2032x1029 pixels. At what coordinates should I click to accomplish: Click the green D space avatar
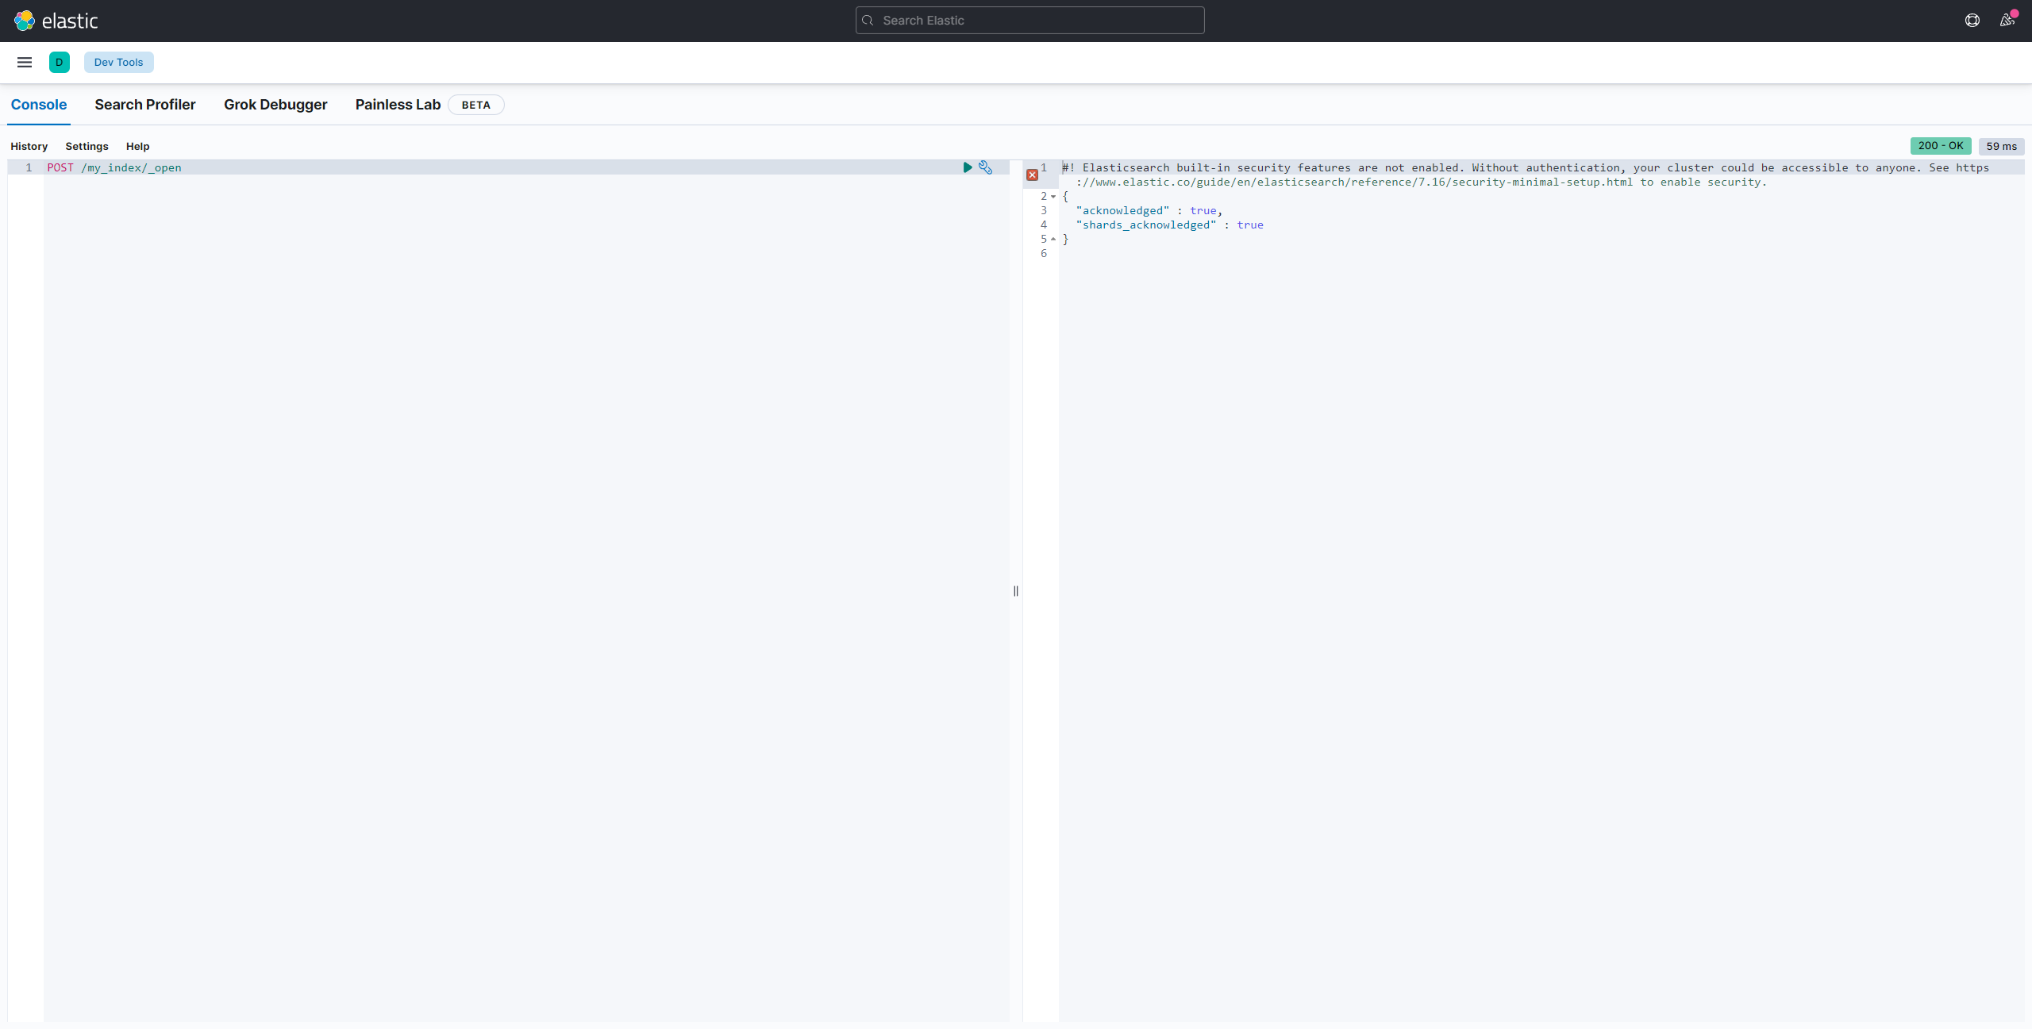(x=60, y=62)
